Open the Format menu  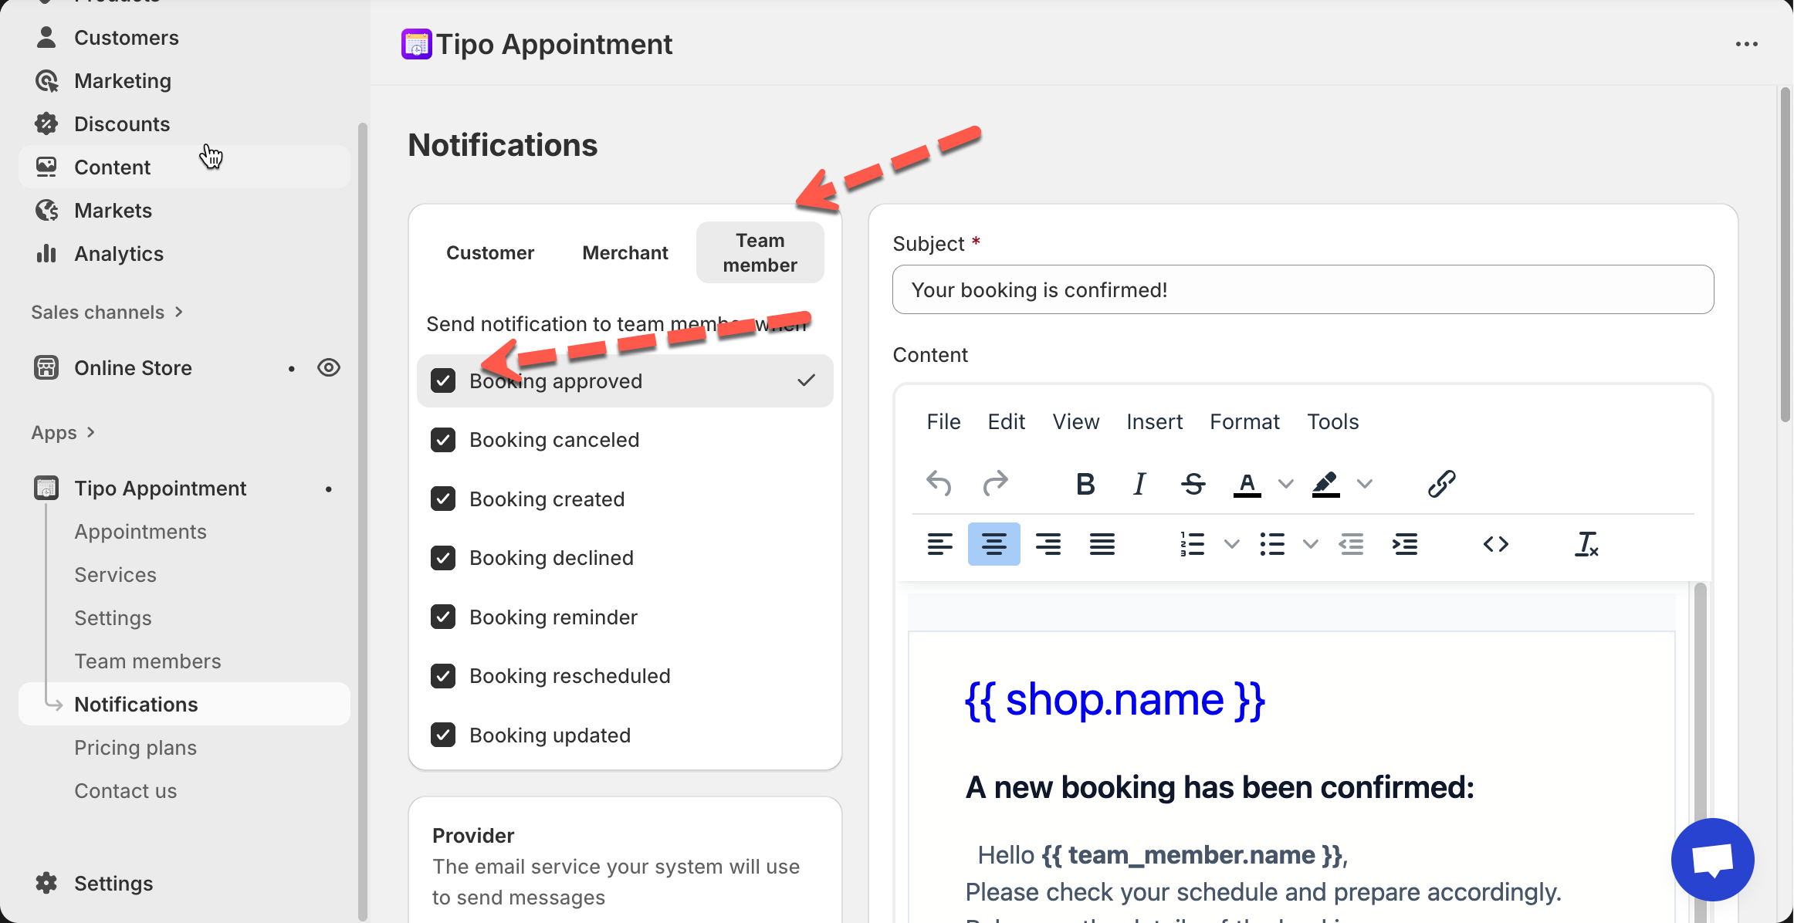(x=1244, y=421)
